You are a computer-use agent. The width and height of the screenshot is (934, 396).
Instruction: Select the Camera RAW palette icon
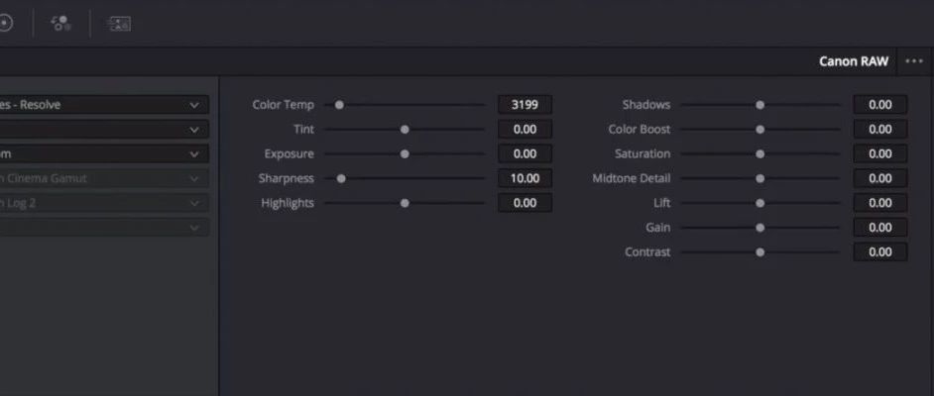coord(119,23)
